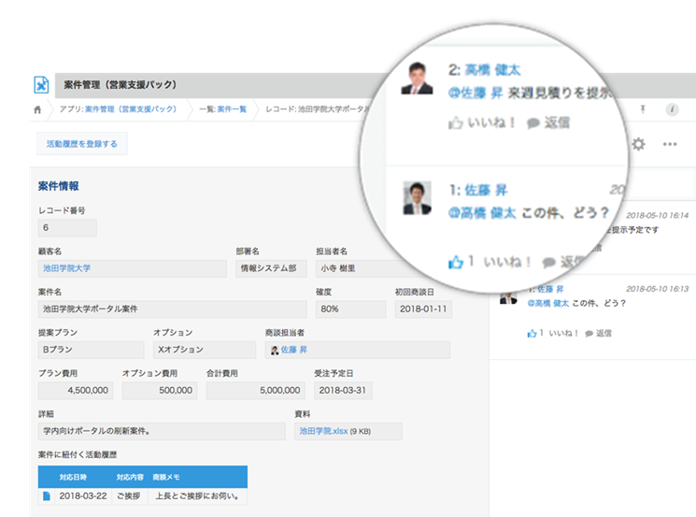This screenshot has height=517, width=696.
Task: Click the thumbs-up on the magnified 佐藤 昇 comment
Action: (x=456, y=262)
